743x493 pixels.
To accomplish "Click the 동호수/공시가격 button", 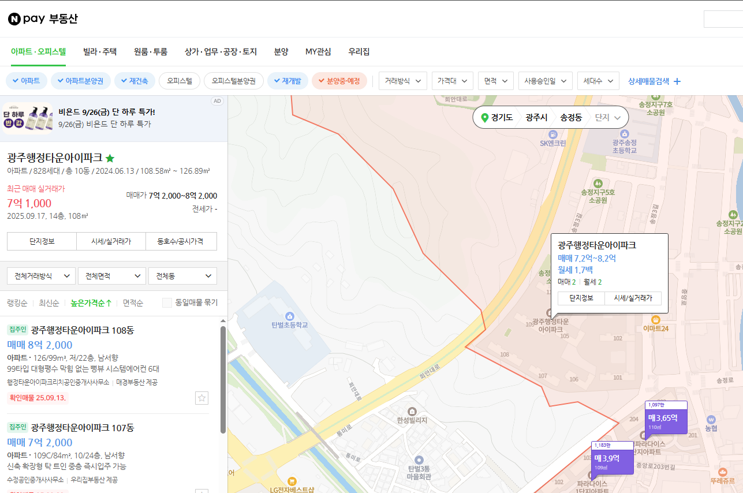I will pyautogui.click(x=181, y=241).
